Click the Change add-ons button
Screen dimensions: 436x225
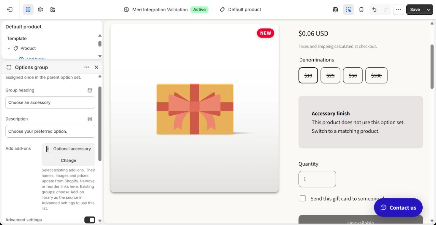point(68,160)
